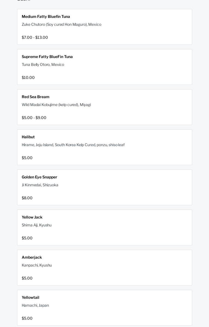Viewport: 209px width, 327px height.
Task: Click the Halibut item title
Action: (28, 137)
